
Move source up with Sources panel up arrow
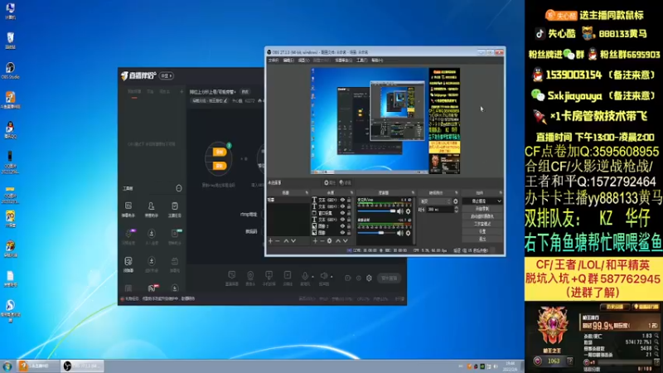(x=338, y=240)
